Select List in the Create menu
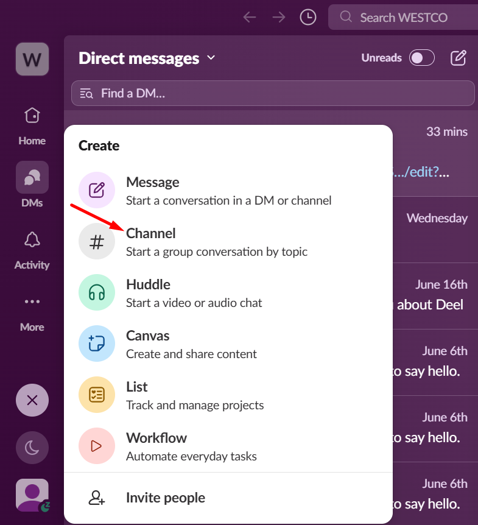Viewport: 478px width, 525px height. [228, 395]
